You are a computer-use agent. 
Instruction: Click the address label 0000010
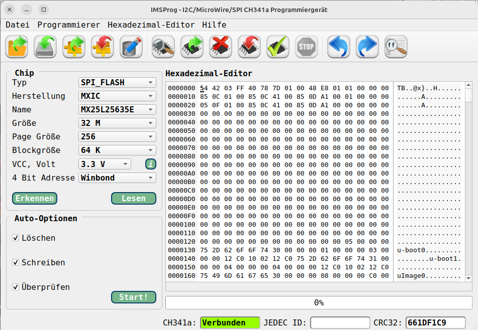[181, 97]
